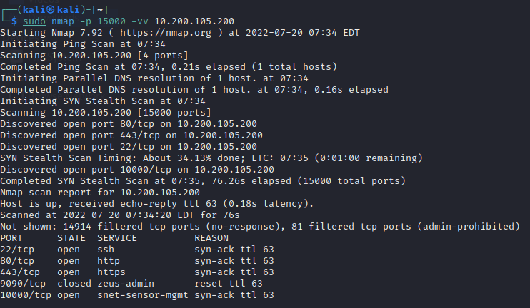This screenshot has height=308, width=530.
Task: Click the "Discovered open port 10000/tcp" line
Action: pyautogui.click(x=137, y=169)
